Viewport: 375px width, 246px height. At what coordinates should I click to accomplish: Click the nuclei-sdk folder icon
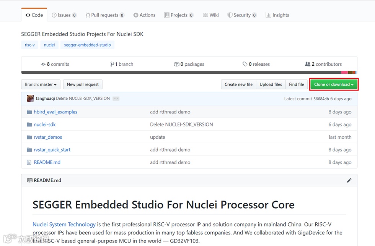point(29,125)
